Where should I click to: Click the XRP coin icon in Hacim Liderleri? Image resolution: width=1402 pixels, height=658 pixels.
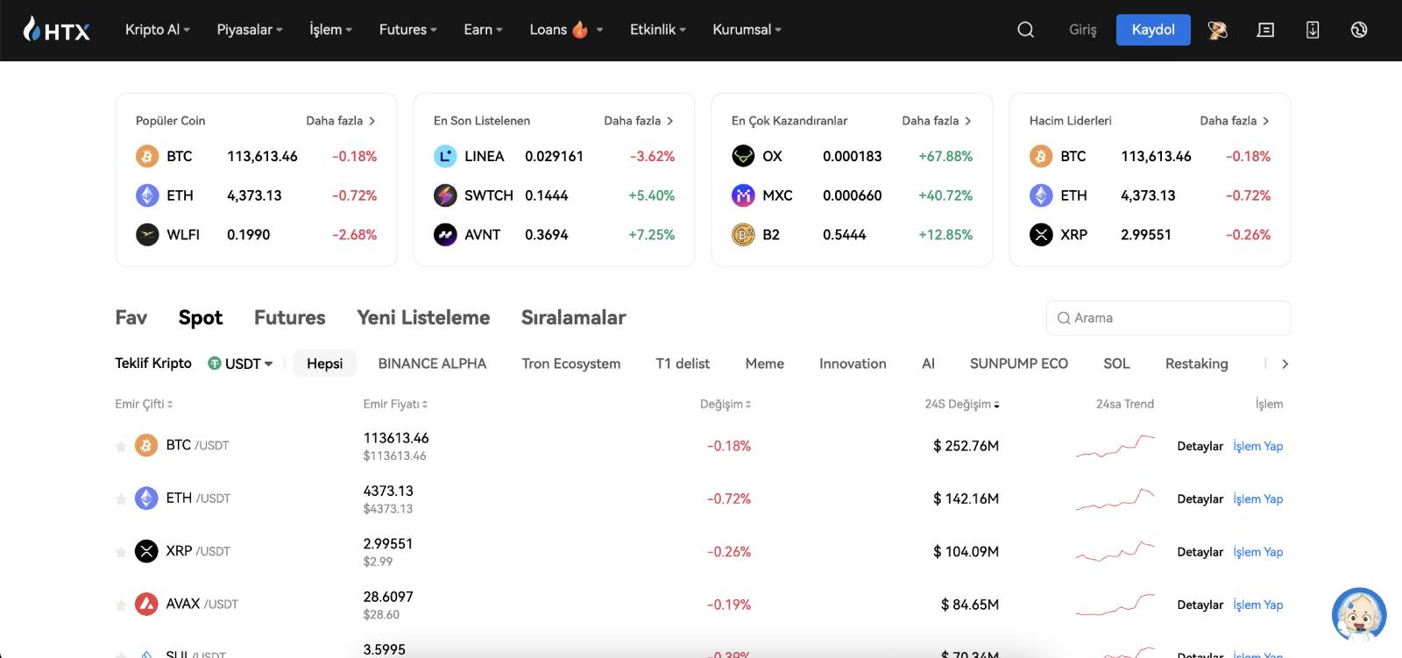(x=1041, y=235)
